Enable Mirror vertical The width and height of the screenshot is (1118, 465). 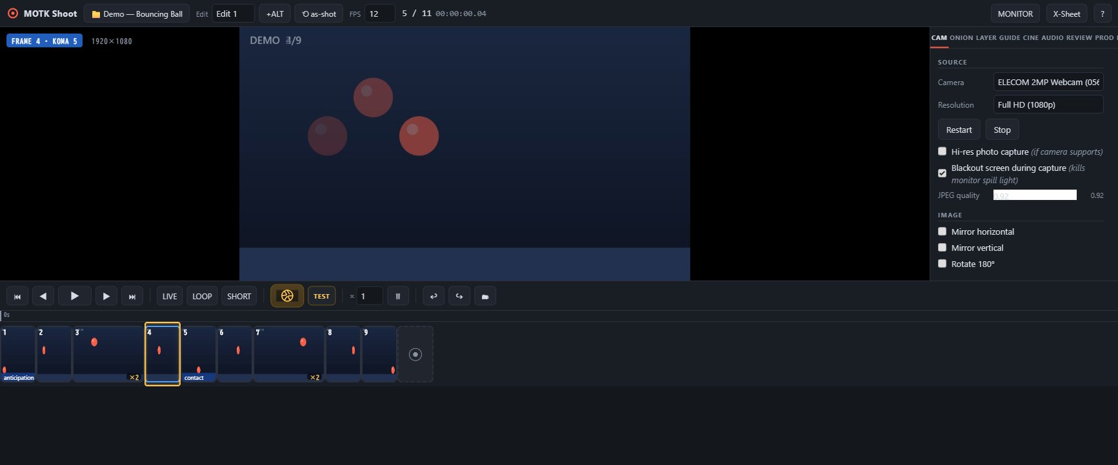[942, 247]
